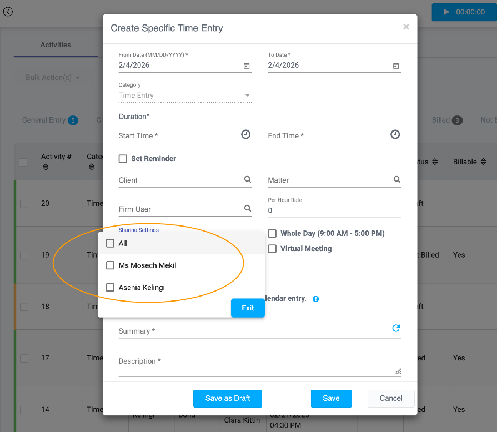Open the To Date calendar picker
This screenshot has height=432, width=497.
click(396, 66)
